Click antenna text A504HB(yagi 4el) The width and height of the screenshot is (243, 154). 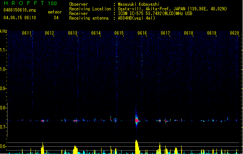(x=136, y=18)
